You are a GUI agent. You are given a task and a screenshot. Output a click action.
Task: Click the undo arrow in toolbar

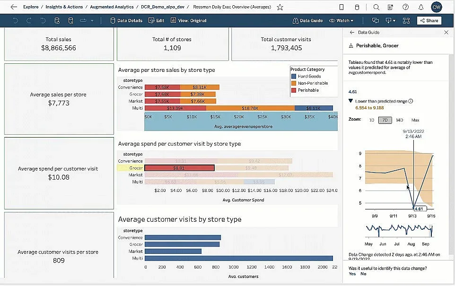tap(16, 21)
